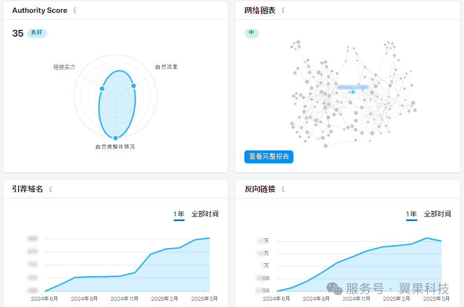464x307 pixels.
Task: Show the info tooltip for 反向链接
Action: tap(283, 190)
